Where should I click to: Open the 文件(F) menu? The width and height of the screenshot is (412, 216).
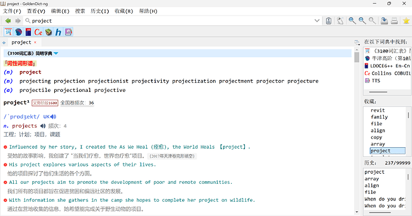coord(12,11)
